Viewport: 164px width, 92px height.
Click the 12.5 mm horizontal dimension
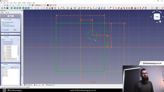click(85, 20)
